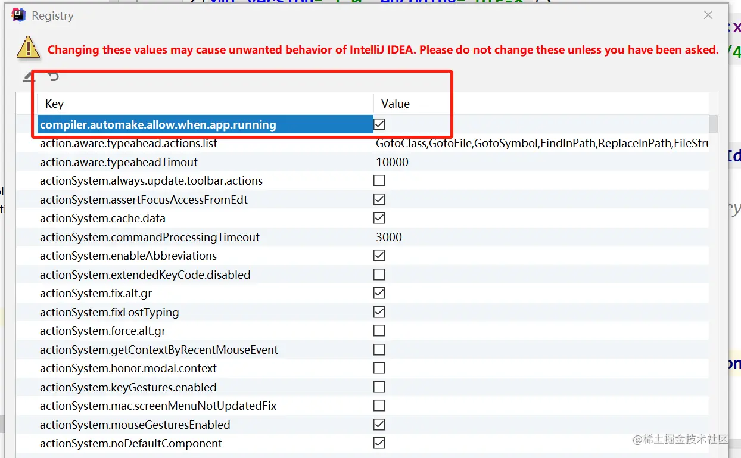Select actionSystem.honor.modal.context key text
The image size is (741, 458).
click(x=128, y=368)
